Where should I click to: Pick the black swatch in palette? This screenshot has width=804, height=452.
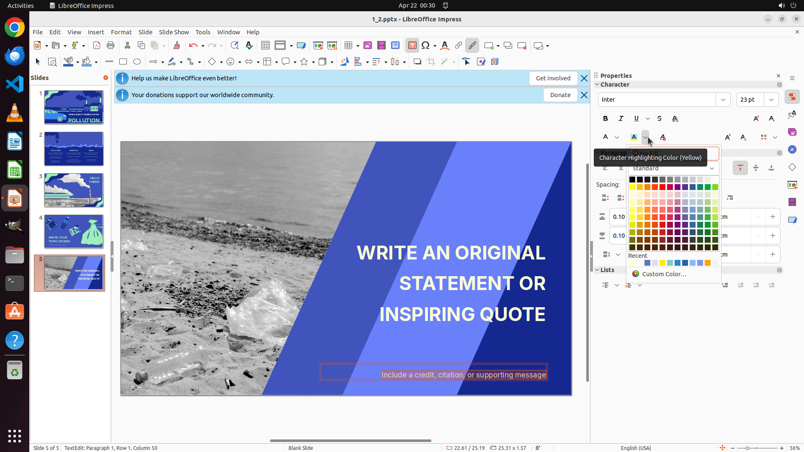pos(632,180)
